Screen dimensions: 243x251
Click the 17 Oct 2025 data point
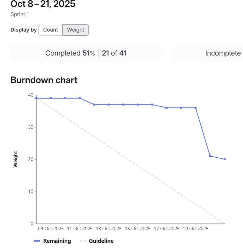tap(167, 108)
